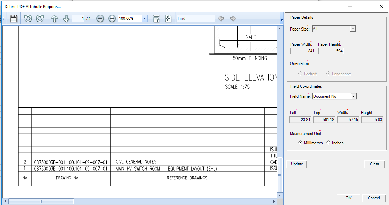Zoom out using the minus icon

tap(100, 18)
